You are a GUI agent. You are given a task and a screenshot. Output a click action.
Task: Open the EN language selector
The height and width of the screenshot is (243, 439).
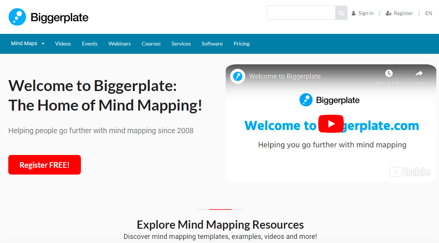click(x=428, y=13)
